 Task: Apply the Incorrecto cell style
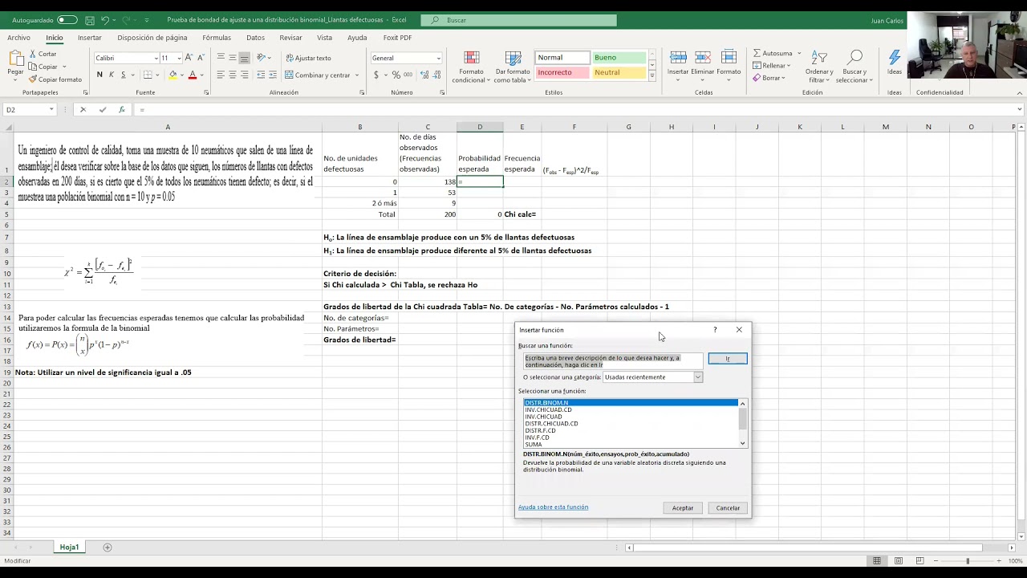(562, 72)
